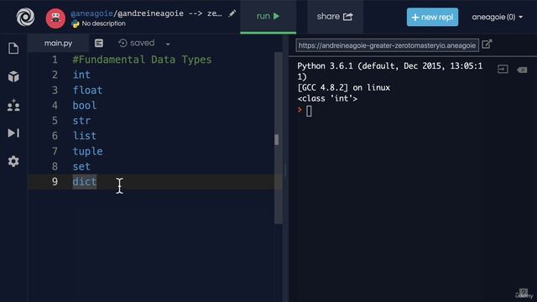Click the word tuple on line 7
Image resolution: width=537 pixels, height=302 pixels.
click(x=87, y=151)
